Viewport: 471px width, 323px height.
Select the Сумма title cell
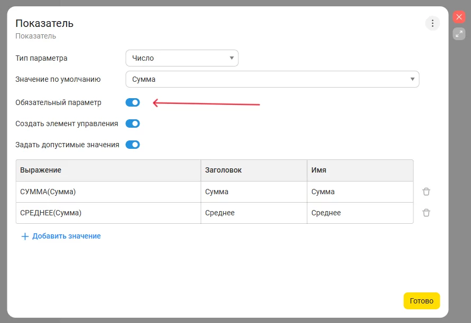coord(254,192)
